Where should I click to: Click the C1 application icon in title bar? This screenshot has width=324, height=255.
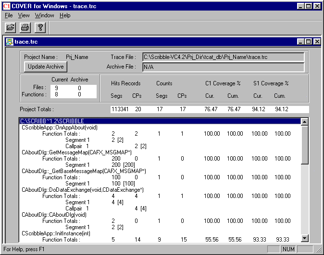click(6, 6)
